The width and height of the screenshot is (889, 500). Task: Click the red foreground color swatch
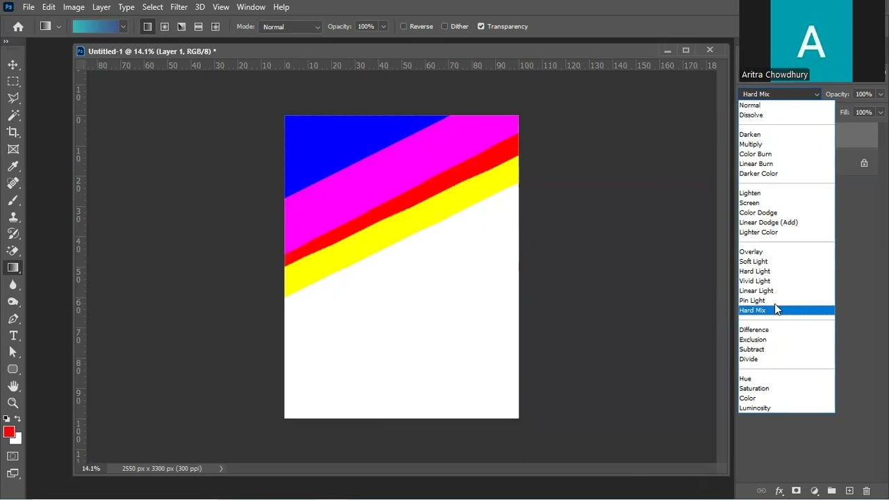coord(9,432)
